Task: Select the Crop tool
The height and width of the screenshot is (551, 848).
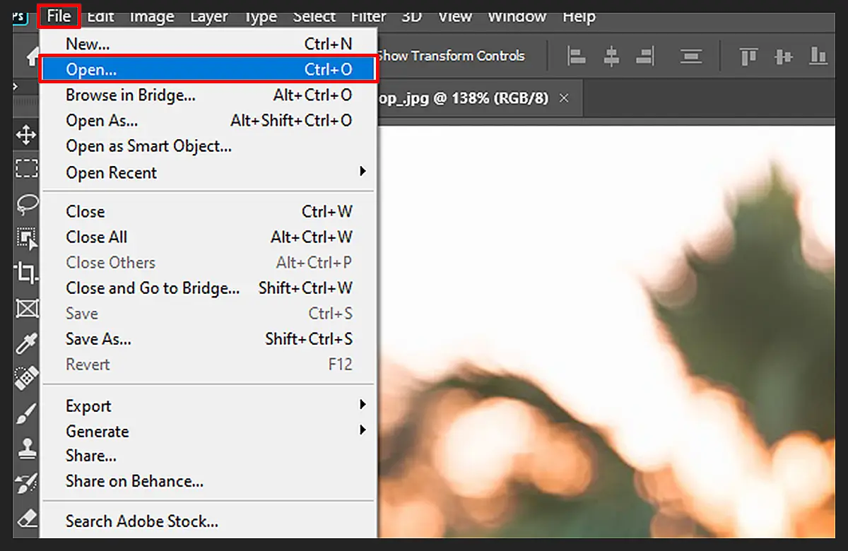Action: tap(26, 273)
